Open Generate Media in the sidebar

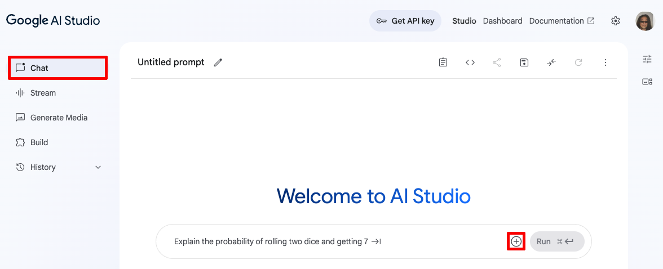pyautogui.click(x=59, y=118)
